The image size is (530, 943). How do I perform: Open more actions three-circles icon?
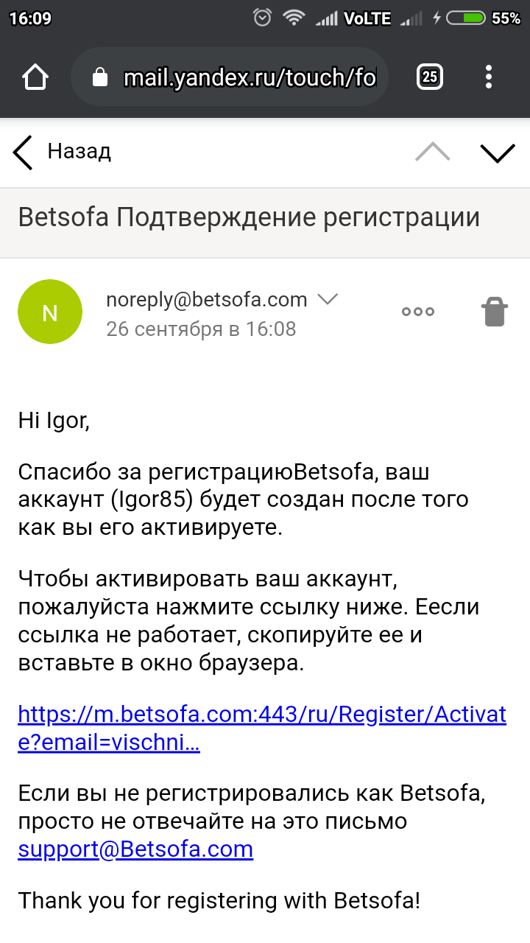point(417,312)
